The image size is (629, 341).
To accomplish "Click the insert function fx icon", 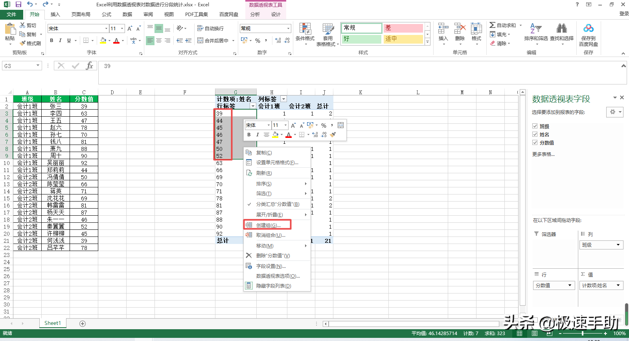I will click(x=90, y=66).
